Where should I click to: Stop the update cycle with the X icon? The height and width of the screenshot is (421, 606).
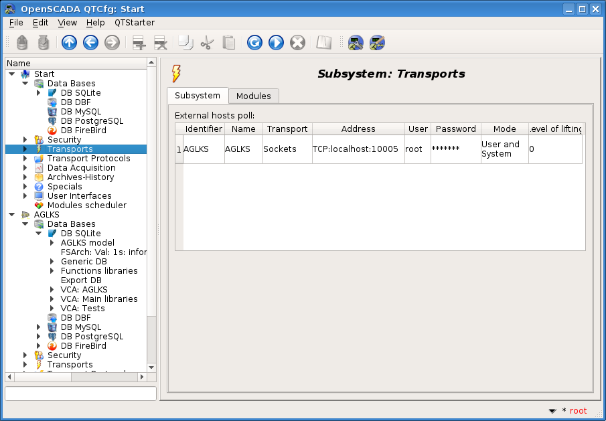pos(297,42)
